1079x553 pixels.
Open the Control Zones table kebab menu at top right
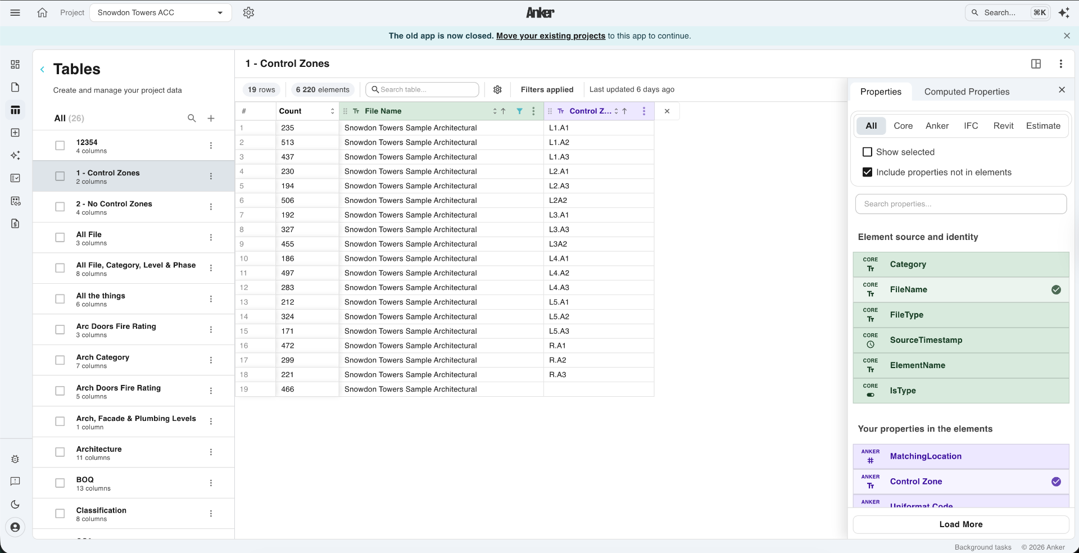click(1060, 64)
